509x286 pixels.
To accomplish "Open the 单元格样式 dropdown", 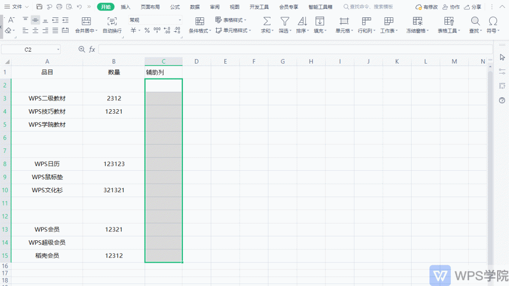I will click(x=233, y=30).
